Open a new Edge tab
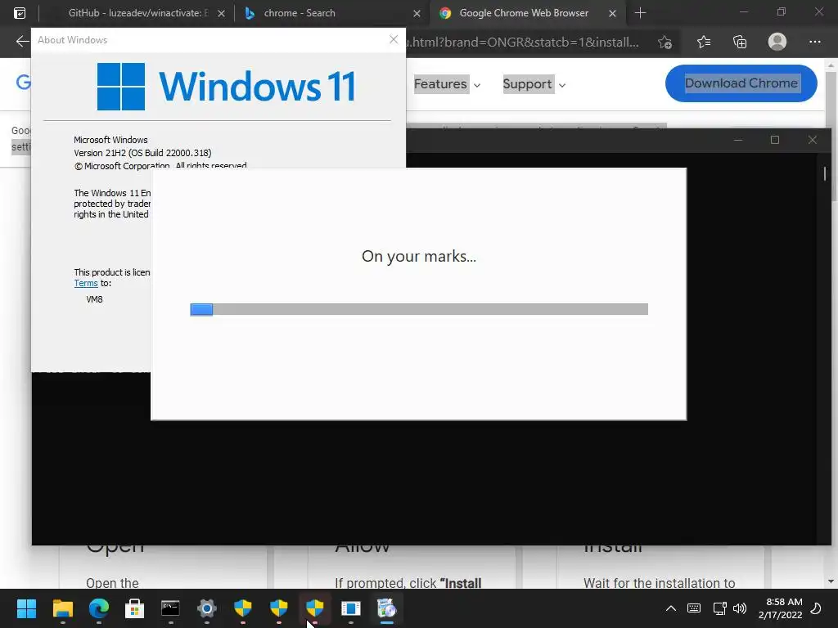 coord(640,13)
